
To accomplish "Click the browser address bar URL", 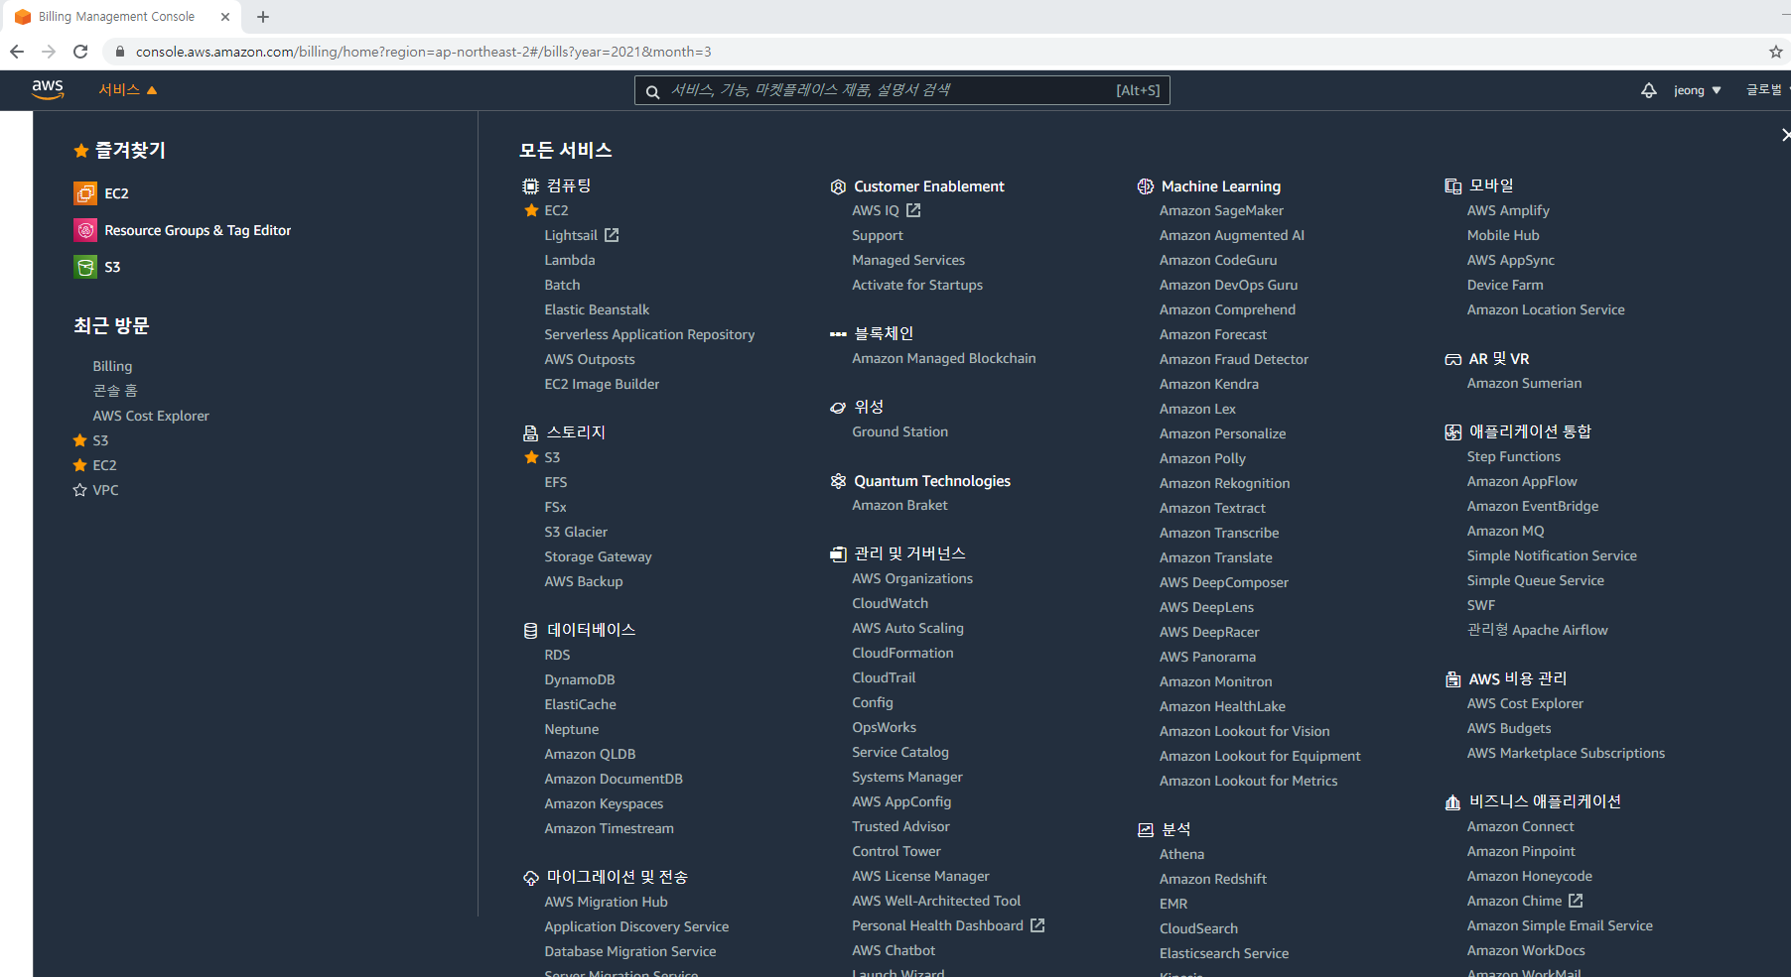I will click(424, 52).
